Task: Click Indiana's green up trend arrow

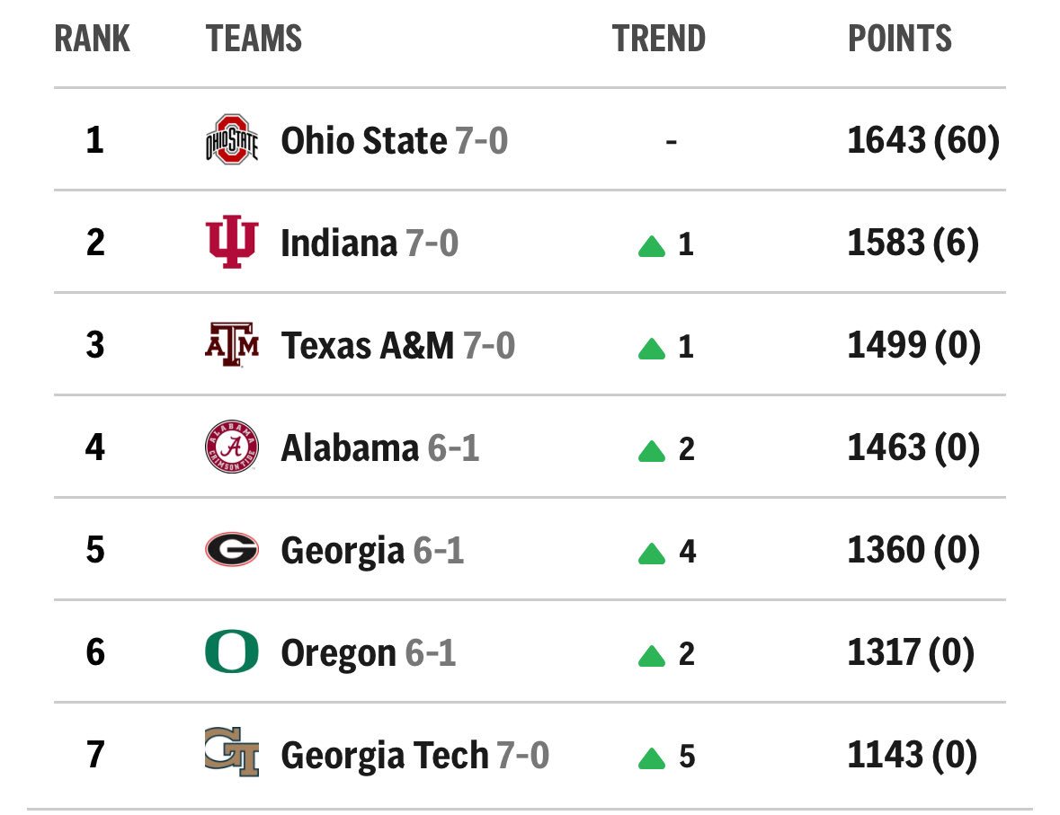Action: (652, 245)
